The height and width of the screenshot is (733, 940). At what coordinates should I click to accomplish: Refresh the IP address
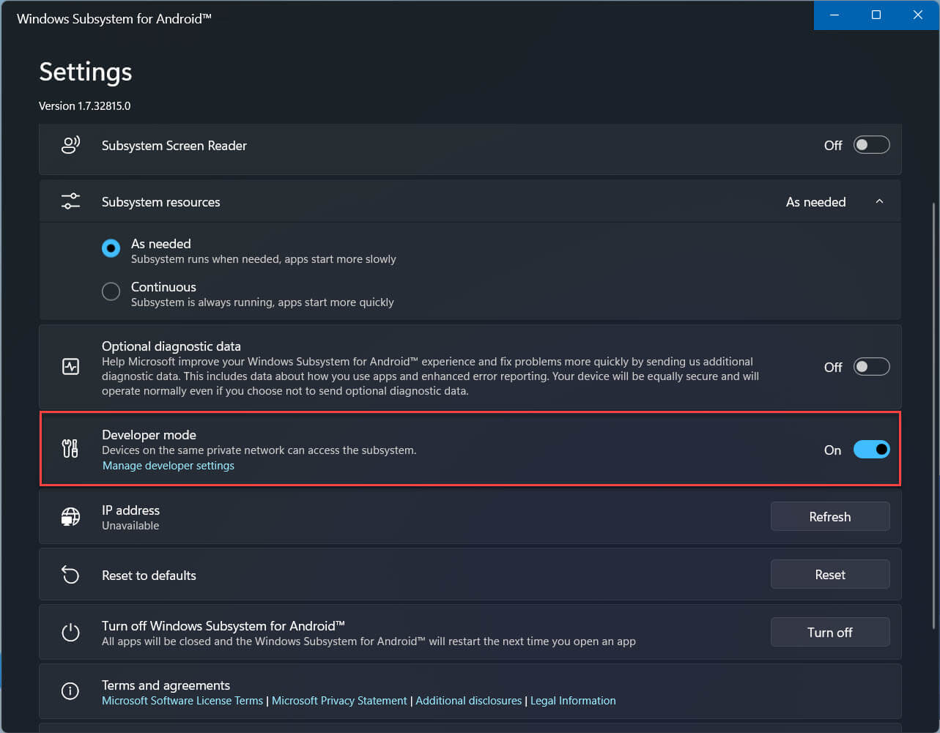(x=830, y=516)
